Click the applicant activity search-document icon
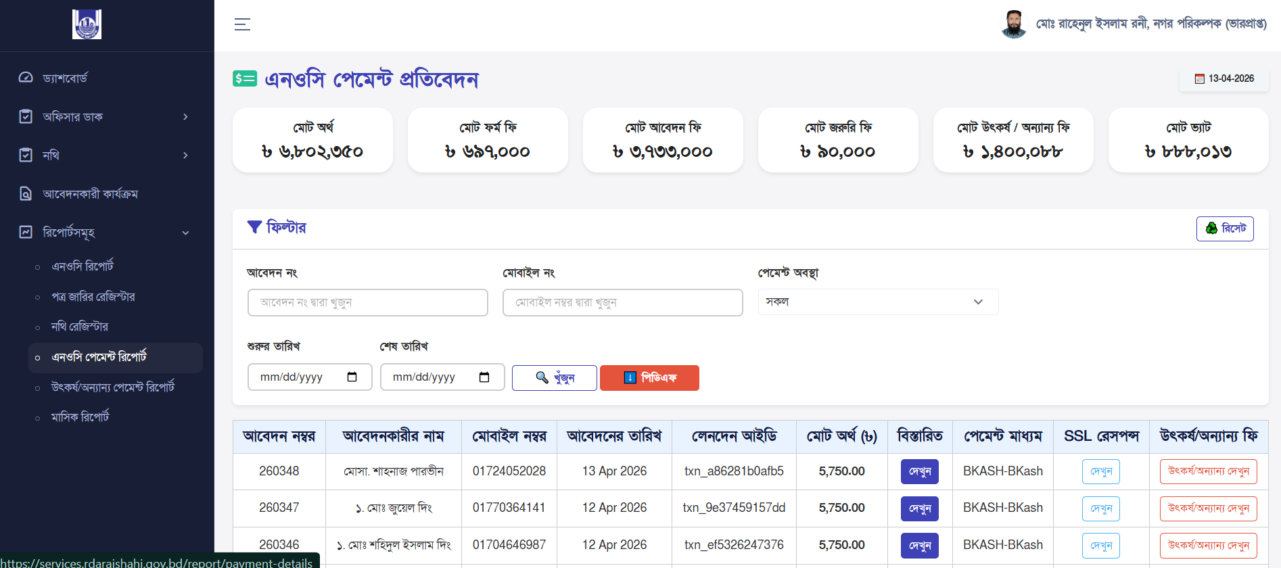1281x568 pixels. tap(26, 194)
